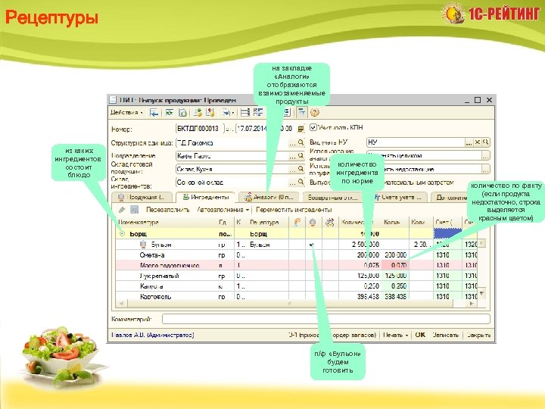Image resolution: width=545 pixels, height=409 pixels.
Task: Open help with the question-mark icon
Action: tap(315, 112)
